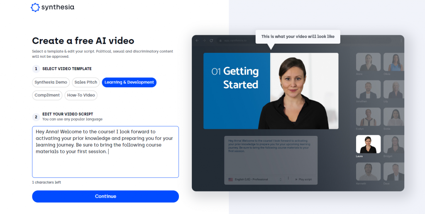Select the Synthesia Demo template
This screenshot has width=425, height=214.
[x=51, y=82]
